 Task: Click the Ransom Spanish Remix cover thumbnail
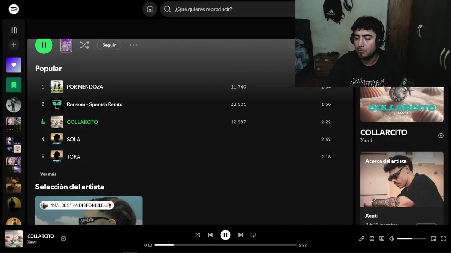click(x=57, y=104)
